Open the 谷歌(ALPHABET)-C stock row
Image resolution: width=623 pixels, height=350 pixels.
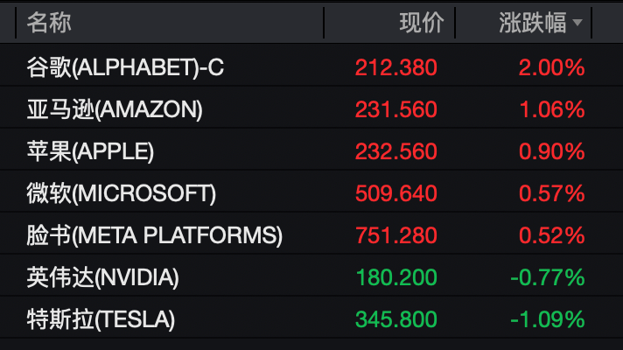311,67
